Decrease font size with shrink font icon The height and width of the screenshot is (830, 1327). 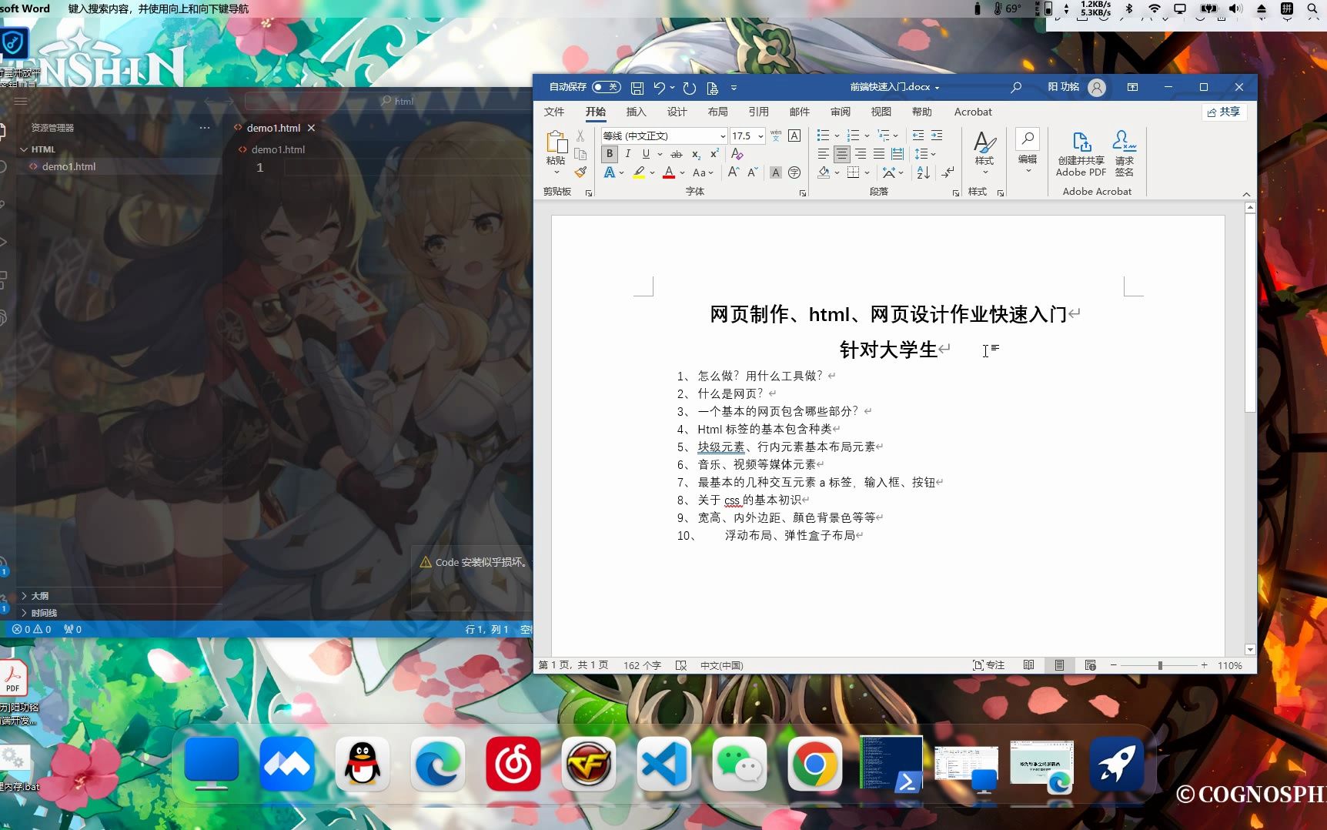[753, 172]
